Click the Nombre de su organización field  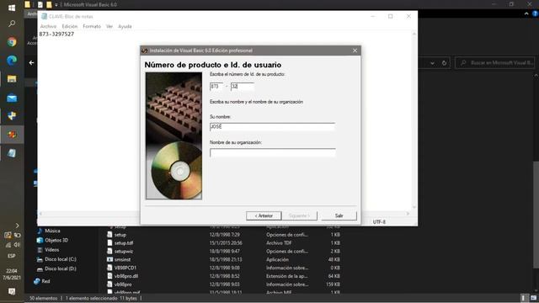point(272,152)
